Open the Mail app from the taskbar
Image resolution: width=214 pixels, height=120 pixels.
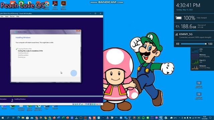point(32,118)
